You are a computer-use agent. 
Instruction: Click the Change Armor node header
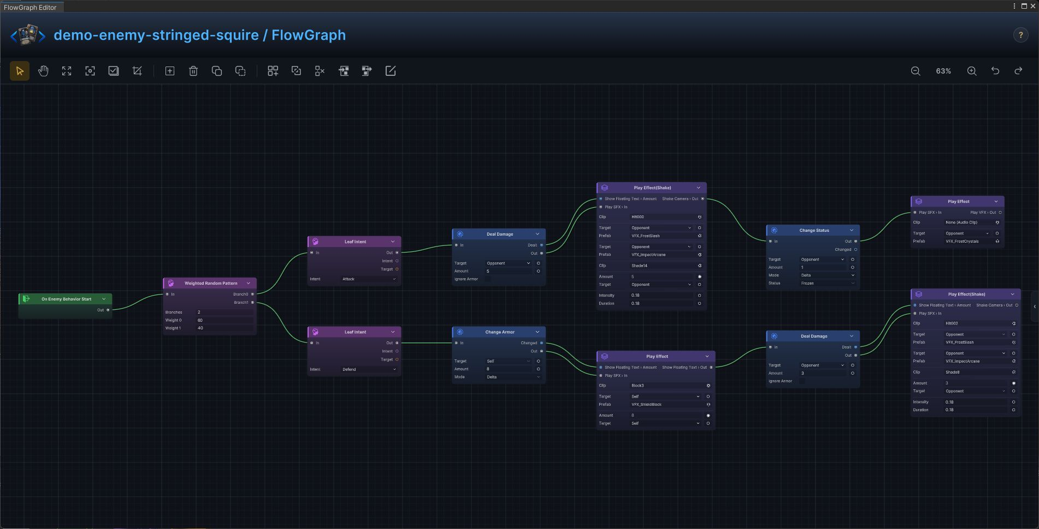[499, 332]
